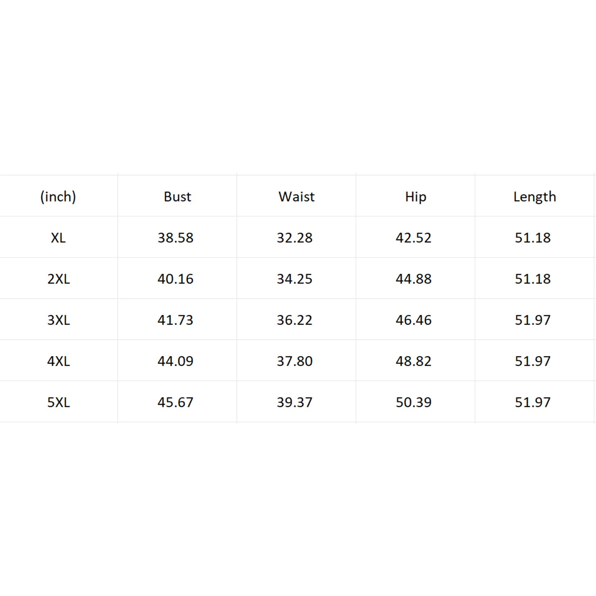Select the Bust column header
The image size is (596, 596).
coord(177,197)
